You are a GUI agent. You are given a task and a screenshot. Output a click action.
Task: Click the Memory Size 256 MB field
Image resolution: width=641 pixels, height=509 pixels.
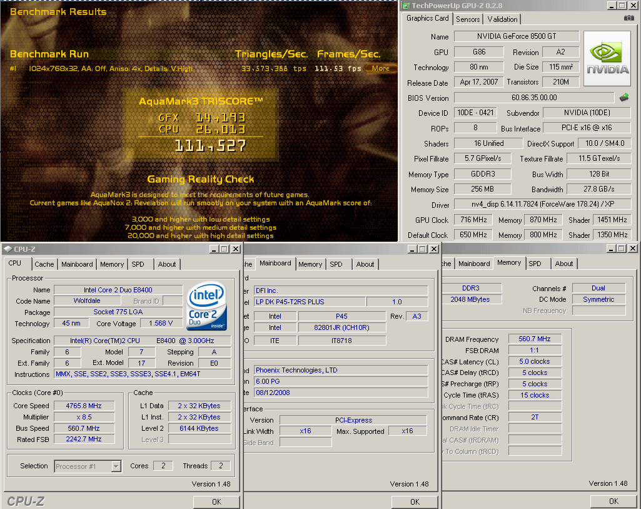coord(482,189)
